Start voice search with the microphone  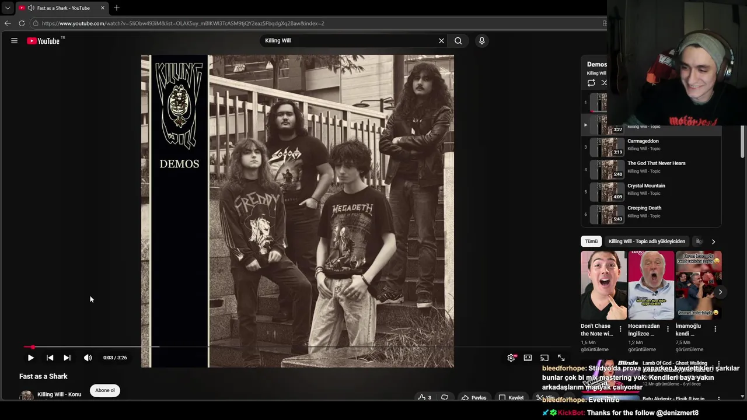pyautogui.click(x=481, y=41)
